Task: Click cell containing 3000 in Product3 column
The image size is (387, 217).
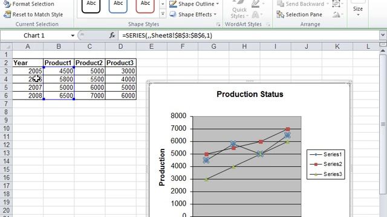Action: click(120, 71)
